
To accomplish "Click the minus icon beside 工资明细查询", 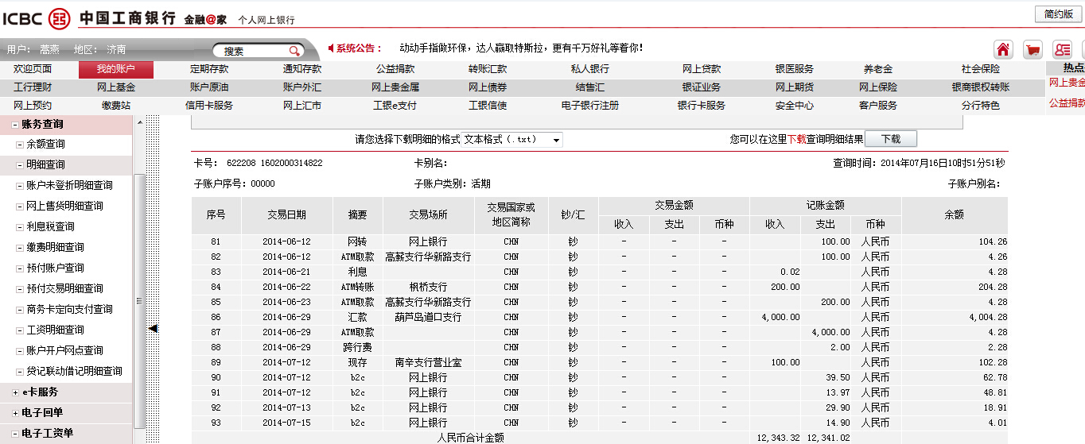I will tap(19, 330).
